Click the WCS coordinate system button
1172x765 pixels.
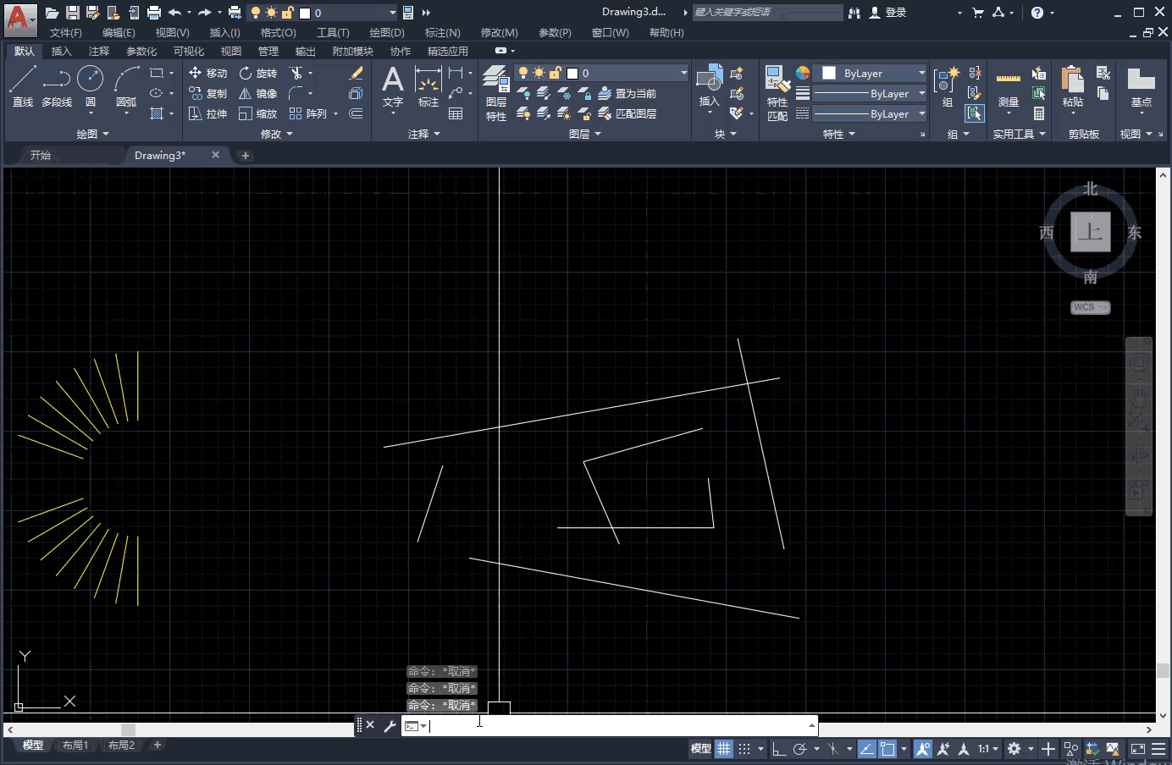(x=1089, y=307)
